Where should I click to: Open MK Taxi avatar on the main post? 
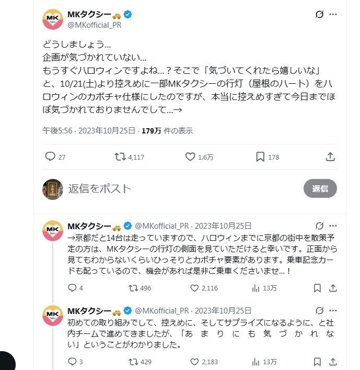click(x=53, y=19)
